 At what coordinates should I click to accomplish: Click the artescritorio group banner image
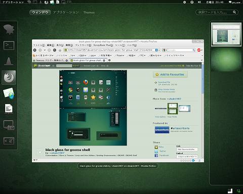click(162, 130)
